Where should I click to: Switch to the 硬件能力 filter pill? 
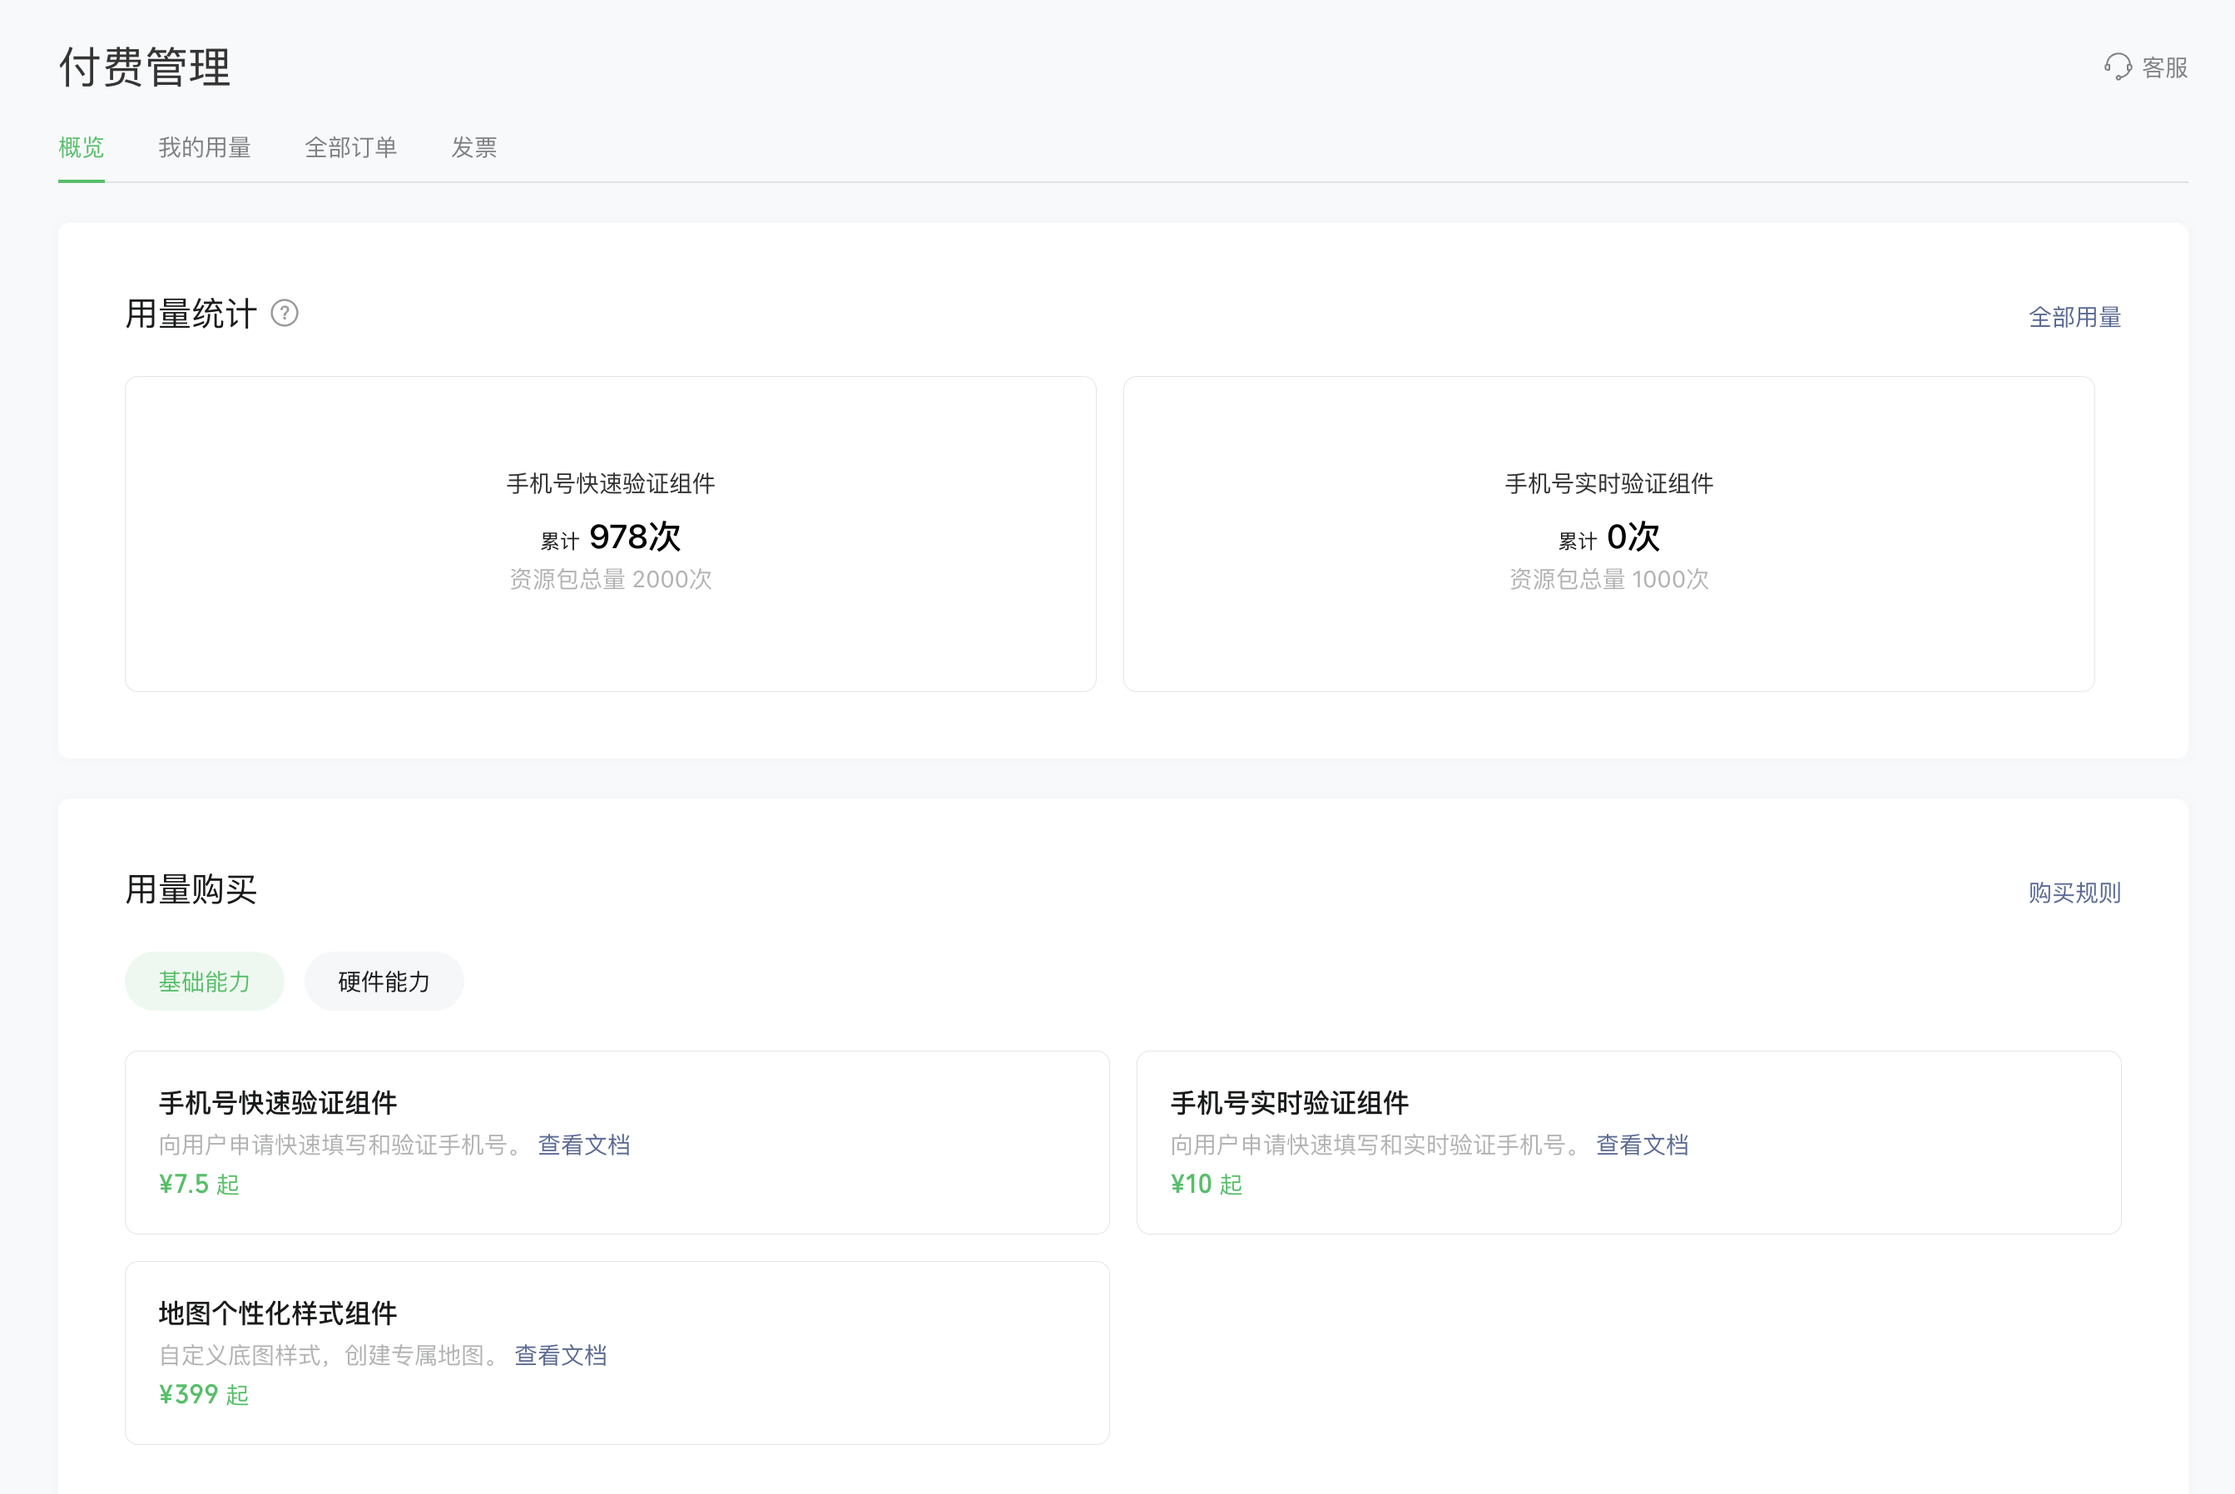[x=383, y=982]
